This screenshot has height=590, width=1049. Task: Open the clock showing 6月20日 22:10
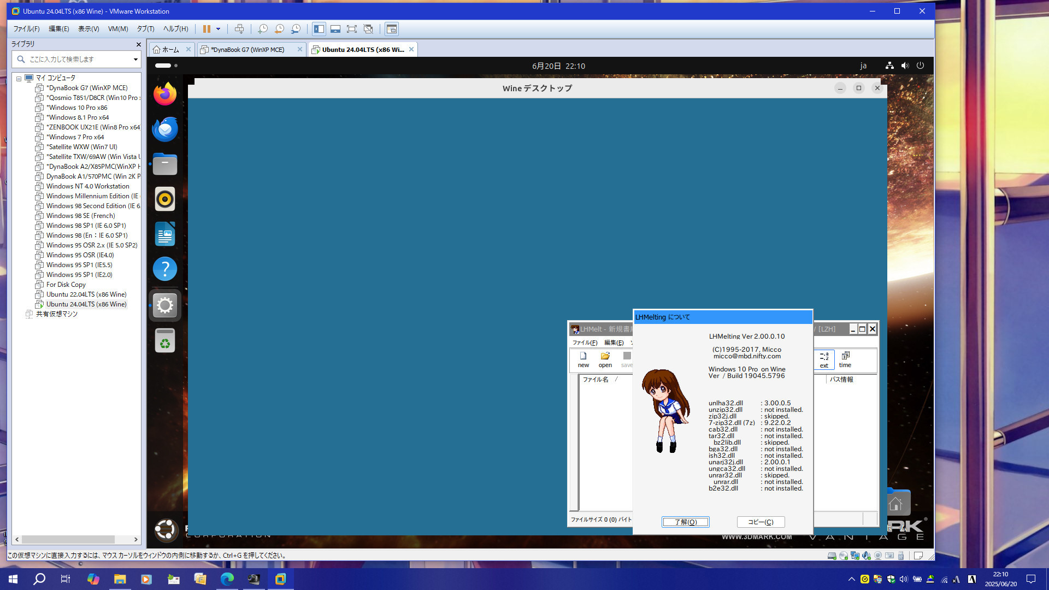pos(558,66)
